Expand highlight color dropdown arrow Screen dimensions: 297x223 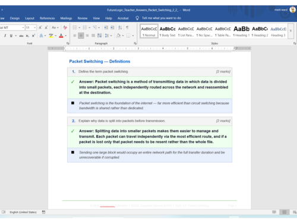coord(56,36)
